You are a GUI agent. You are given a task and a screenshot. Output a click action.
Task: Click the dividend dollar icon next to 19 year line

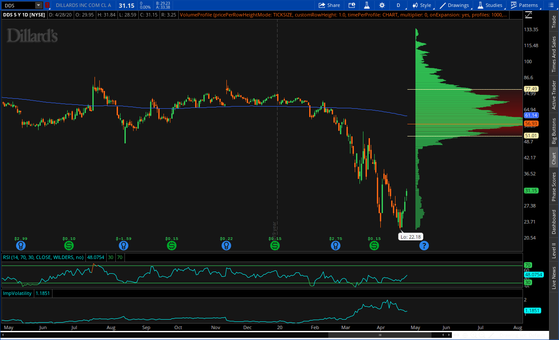point(275,246)
